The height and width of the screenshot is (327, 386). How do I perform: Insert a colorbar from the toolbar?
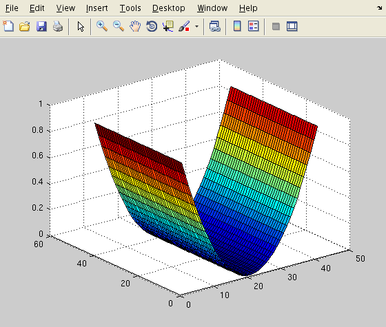point(237,26)
